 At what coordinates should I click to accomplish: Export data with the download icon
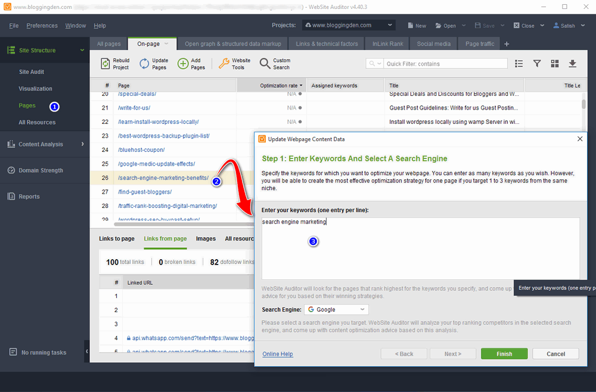tap(572, 64)
